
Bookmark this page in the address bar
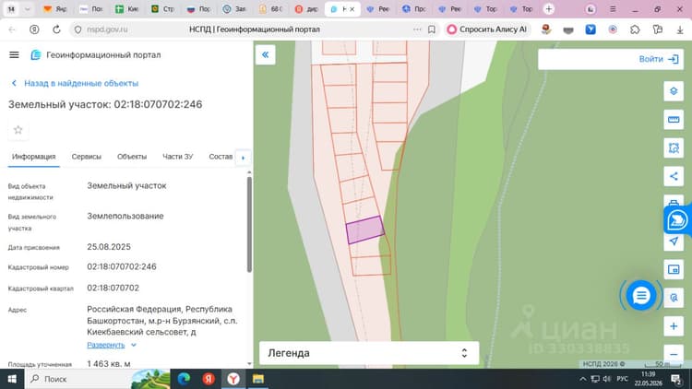[x=432, y=29]
